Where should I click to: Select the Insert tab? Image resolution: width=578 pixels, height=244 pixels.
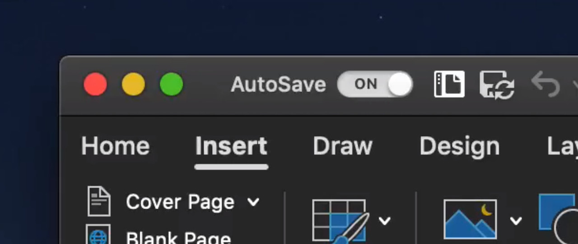[231, 146]
